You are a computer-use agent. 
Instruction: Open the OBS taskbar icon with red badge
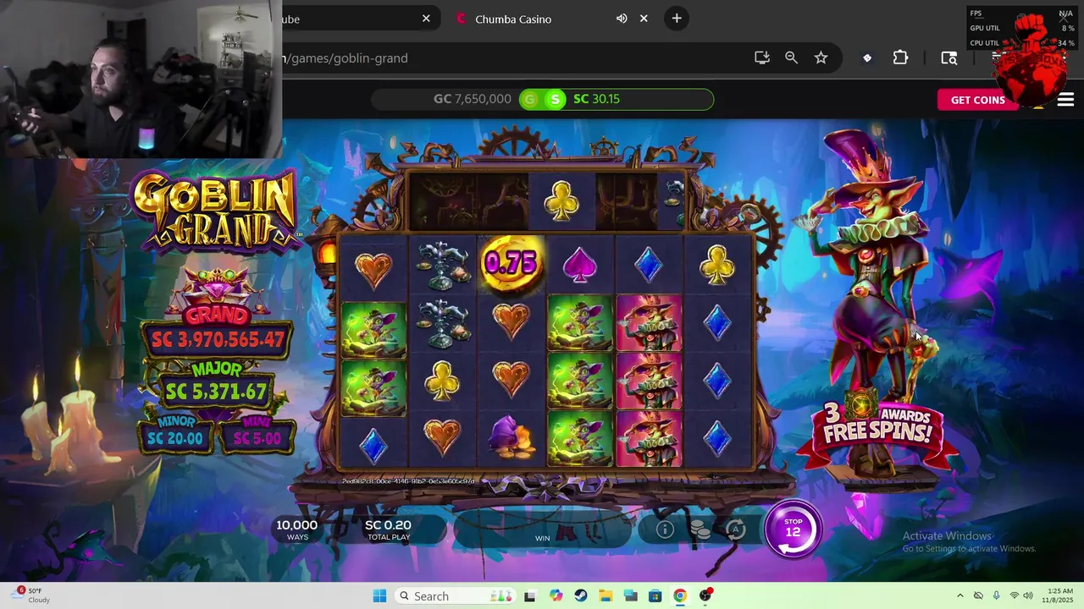pyautogui.click(x=705, y=595)
